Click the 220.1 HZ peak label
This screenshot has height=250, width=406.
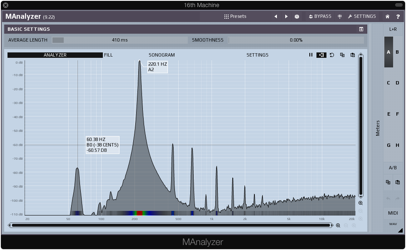coord(157,67)
